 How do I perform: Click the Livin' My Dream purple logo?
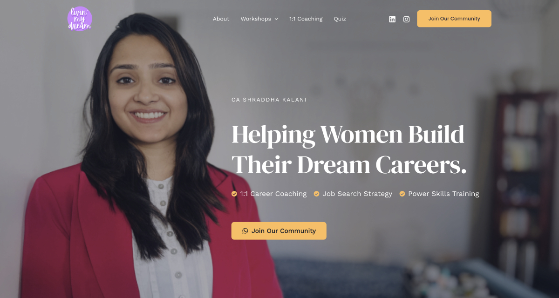[x=80, y=19]
